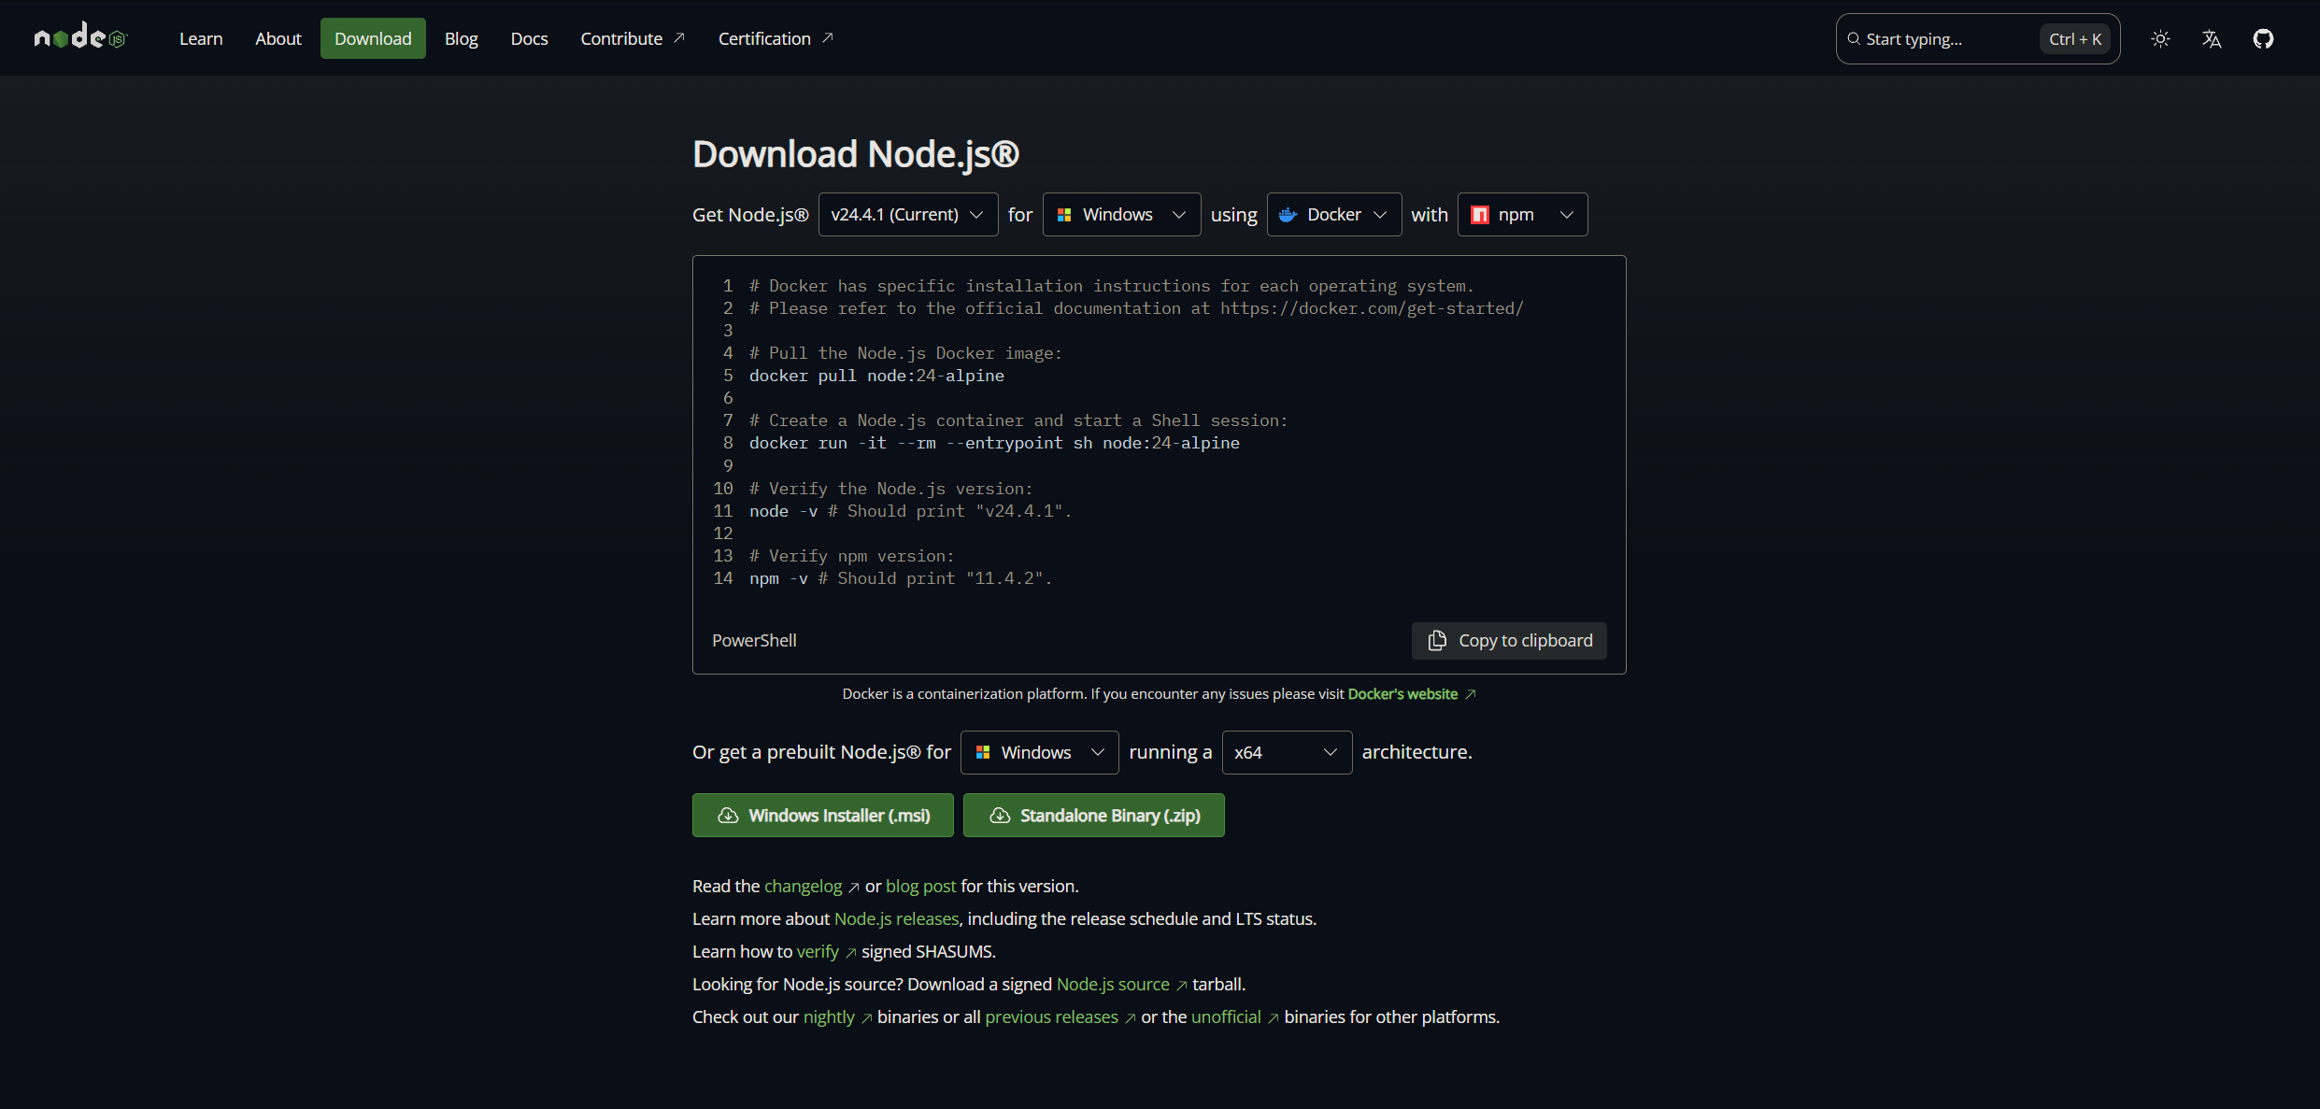Open the GitHub repository icon
This screenshot has width=2320, height=1109.
click(x=2263, y=38)
